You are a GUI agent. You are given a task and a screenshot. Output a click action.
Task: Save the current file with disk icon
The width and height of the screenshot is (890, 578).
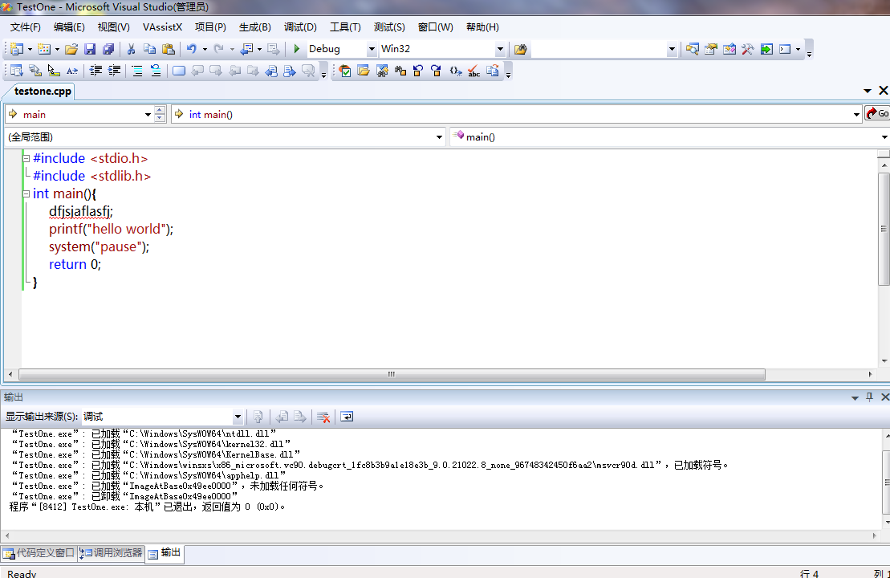[90, 49]
